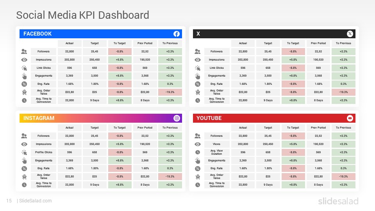Click the Eng. Rate percent icon in Instagram panel
The width and height of the screenshot is (375, 211).
click(x=24, y=168)
